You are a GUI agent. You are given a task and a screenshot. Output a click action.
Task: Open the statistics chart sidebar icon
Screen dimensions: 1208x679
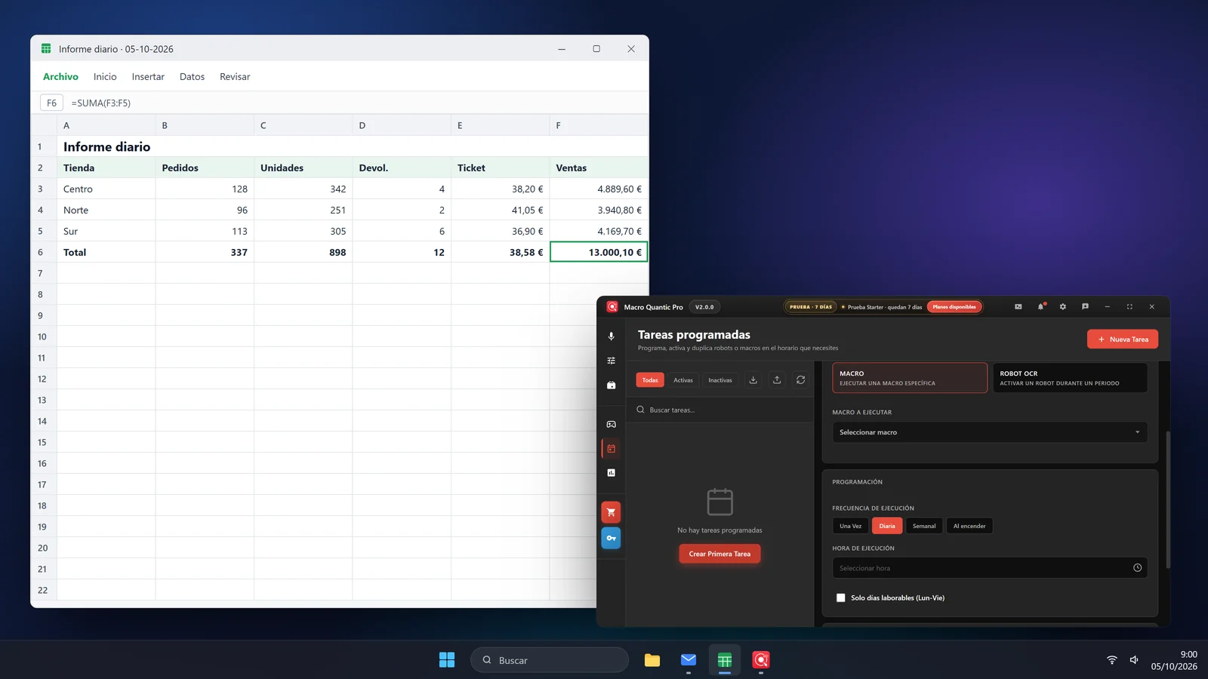coord(611,472)
